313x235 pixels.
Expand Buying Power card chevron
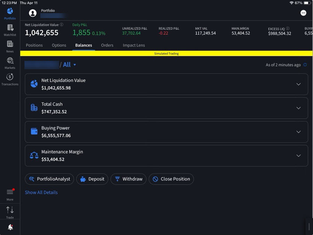tap(298, 132)
